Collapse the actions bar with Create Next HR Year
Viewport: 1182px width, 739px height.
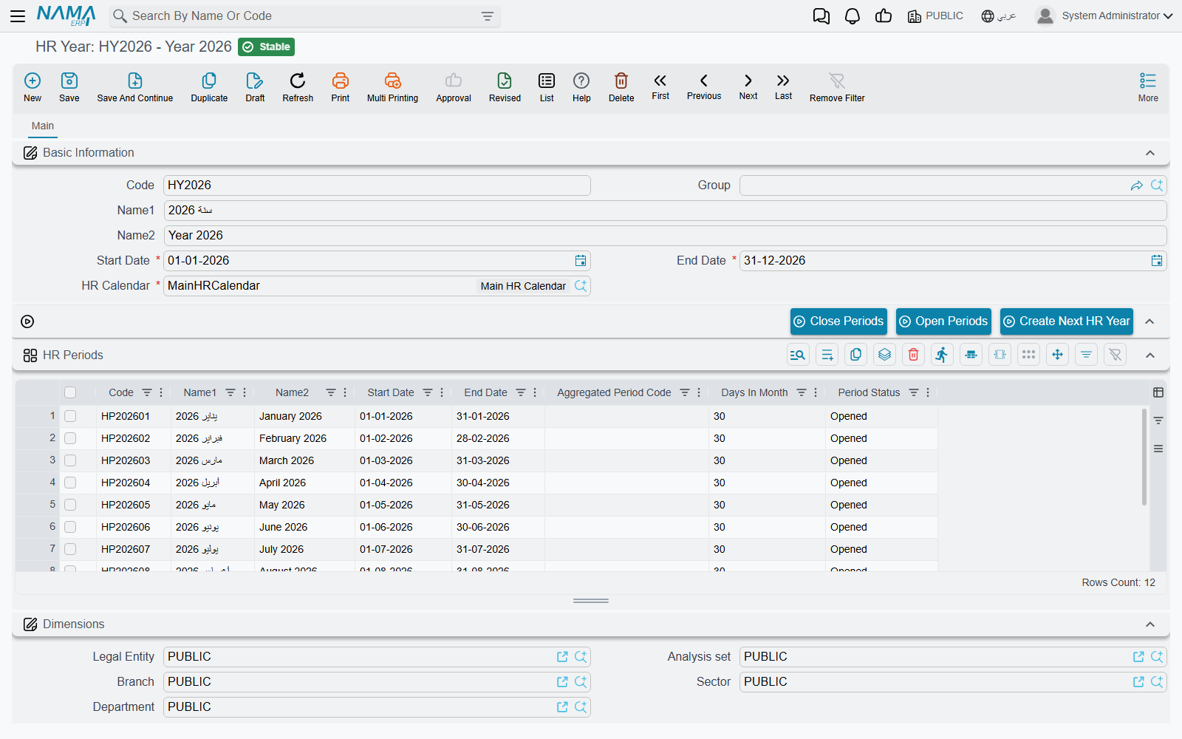tap(1149, 321)
